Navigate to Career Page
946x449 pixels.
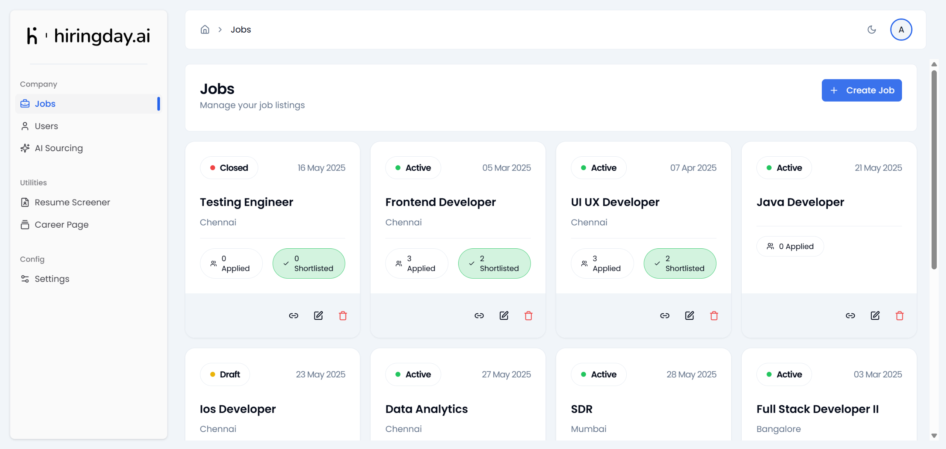click(x=61, y=225)
